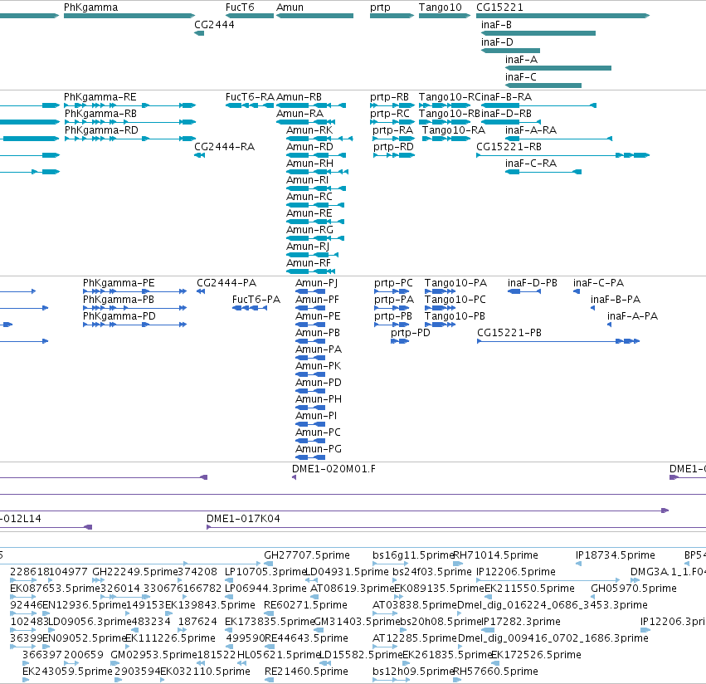Viewport: 706px width, 684px height.
Task: Open the inaF-D-PB protein label
Action: coord(533,283)
